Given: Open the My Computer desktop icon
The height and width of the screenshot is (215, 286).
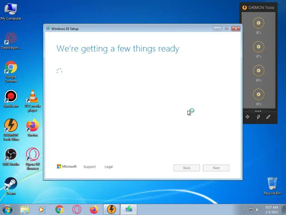Looking at the screenshot, I should coord(11,11).
